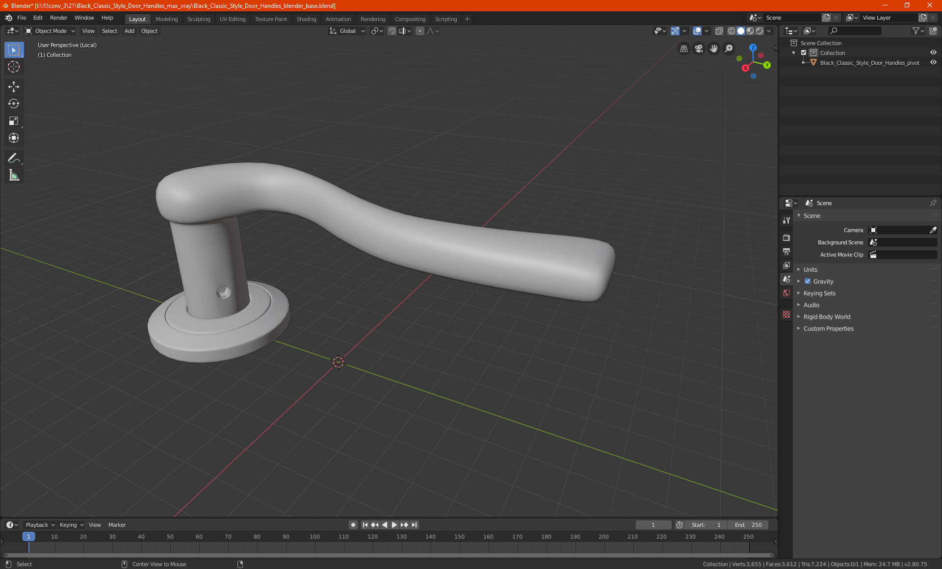Open the Global transform orientation dropdown
Image resolution: width=942 pixels, height=569 pixels.
[347, 31]
